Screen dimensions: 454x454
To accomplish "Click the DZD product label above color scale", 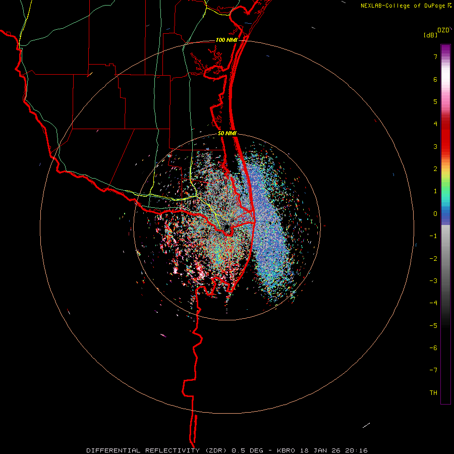I will pos(443,30).
